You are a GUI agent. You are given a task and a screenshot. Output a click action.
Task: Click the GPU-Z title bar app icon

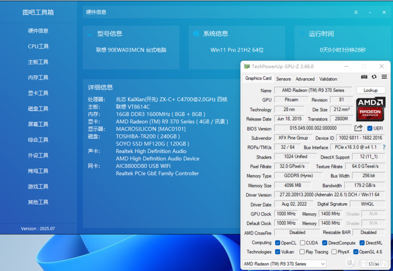[x=247, y=66]
